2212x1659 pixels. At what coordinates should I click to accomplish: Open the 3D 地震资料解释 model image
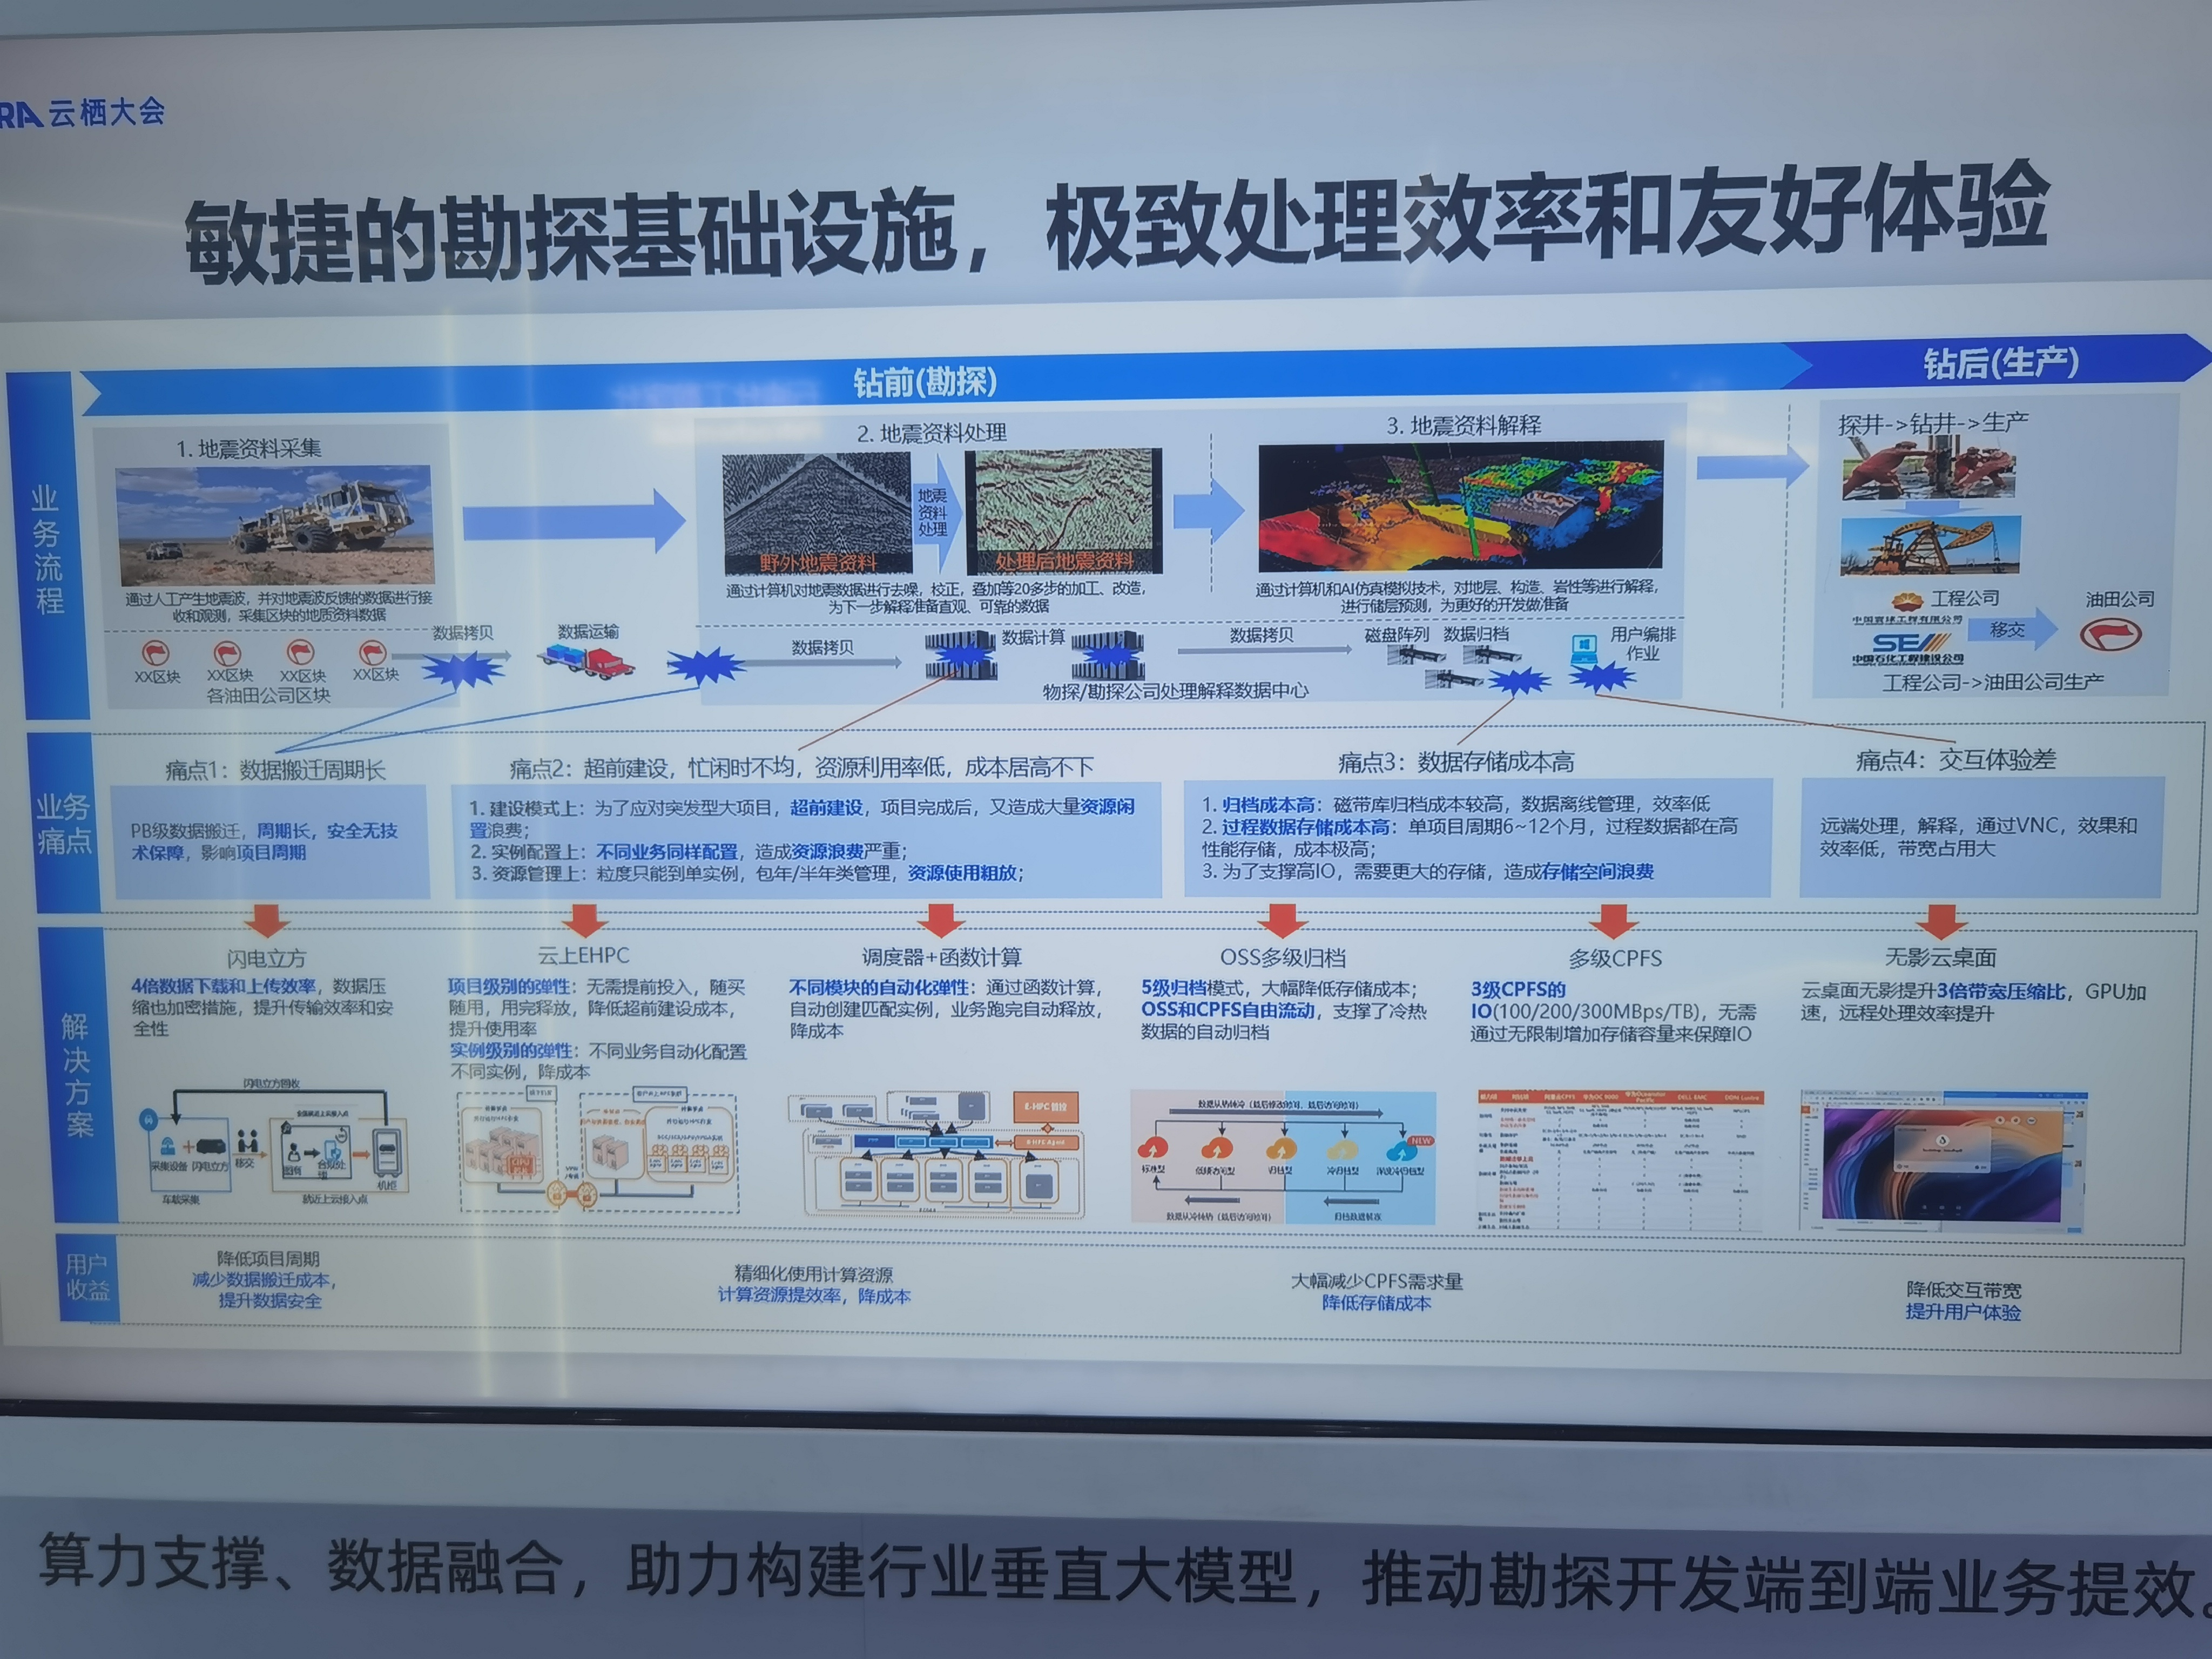click(1460, 506)
